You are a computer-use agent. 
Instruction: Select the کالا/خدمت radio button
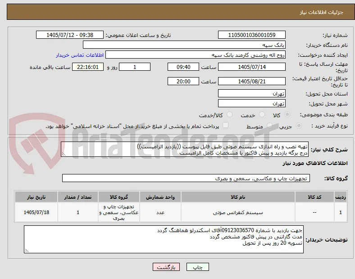point(229,114)
